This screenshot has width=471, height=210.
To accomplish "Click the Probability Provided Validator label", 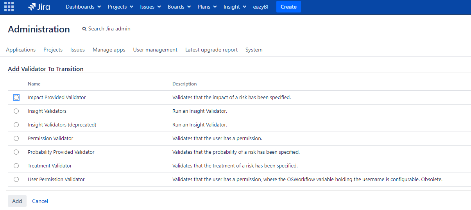I will click(61, 152).
